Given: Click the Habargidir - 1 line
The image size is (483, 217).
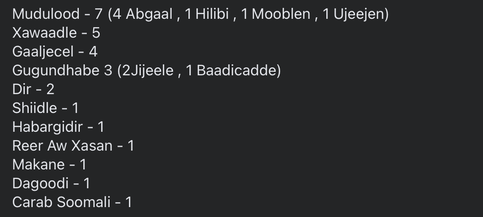Looking at the screenshot, I should [58, 127].
